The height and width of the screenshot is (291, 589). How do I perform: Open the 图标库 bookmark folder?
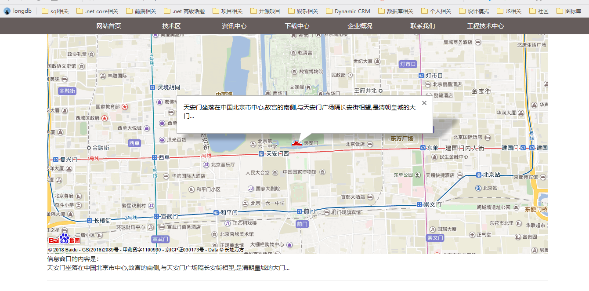568,11
